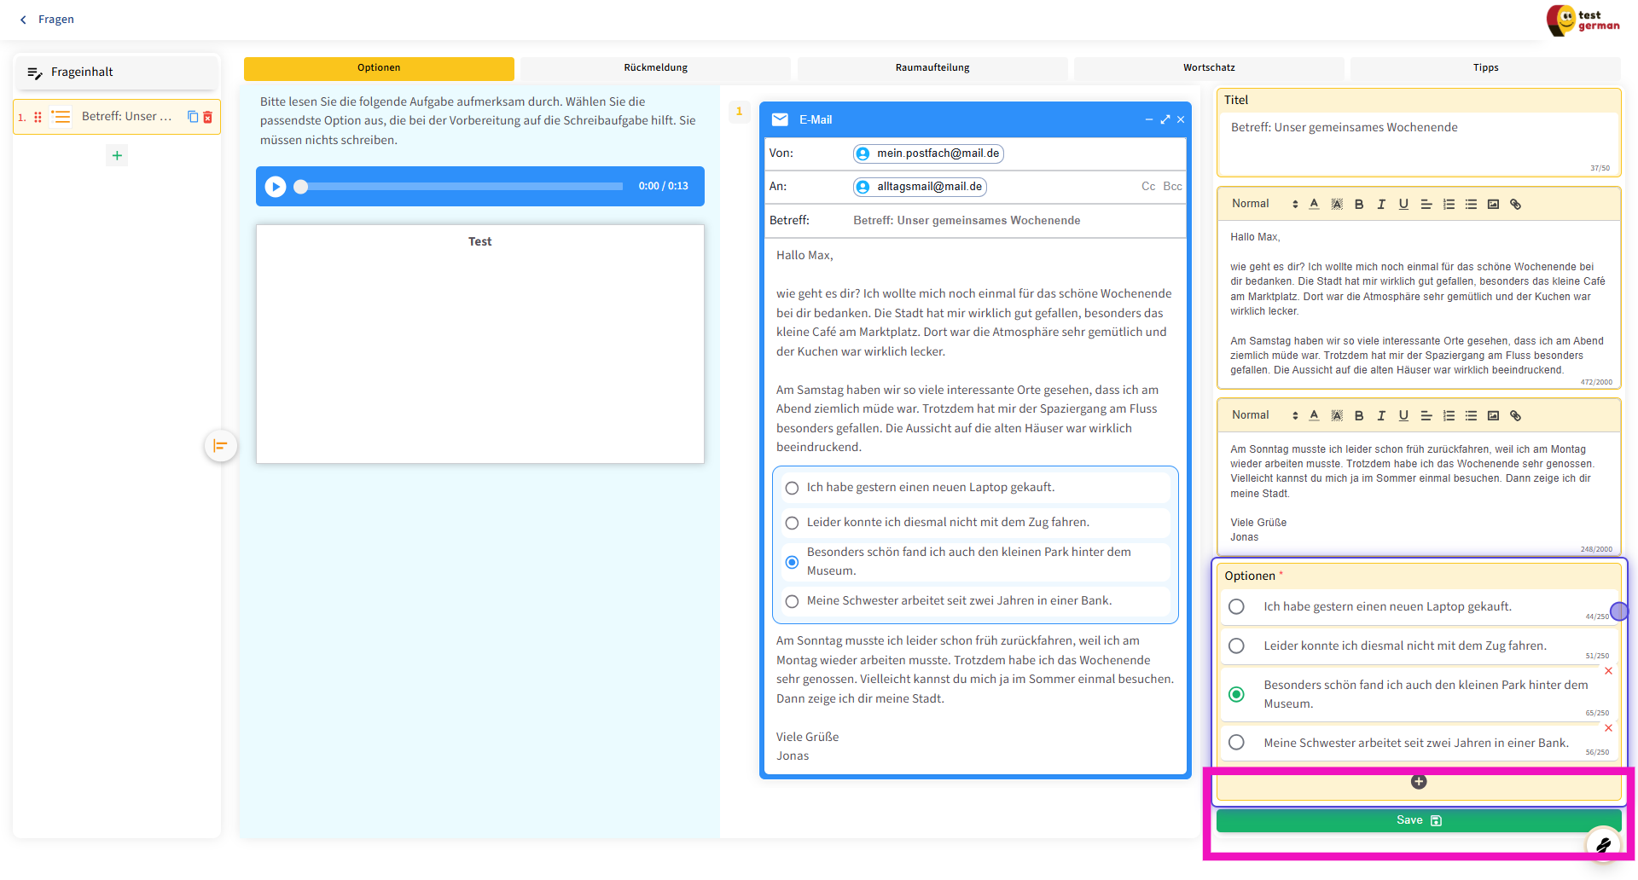Image resolution: width=1638 pixels, height=880 pixels.
Task: Add a new question with the plus icon
Action: click(117, 155)
